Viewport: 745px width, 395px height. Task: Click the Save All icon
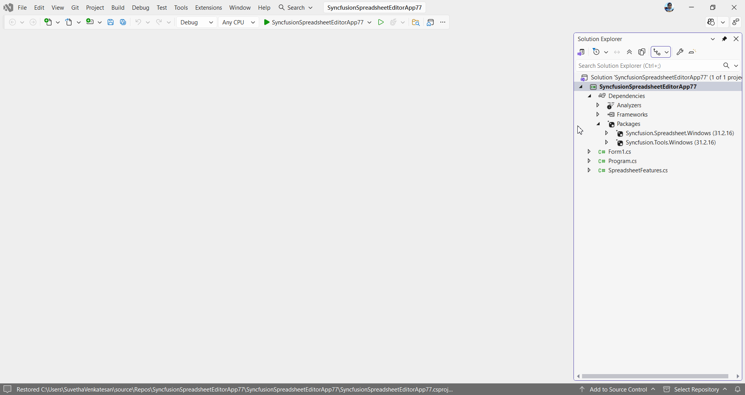click(123, 22)
